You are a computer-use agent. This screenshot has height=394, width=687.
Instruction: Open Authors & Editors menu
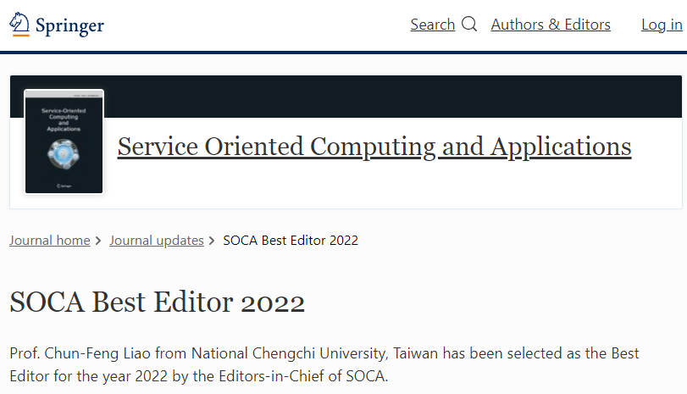551,25
